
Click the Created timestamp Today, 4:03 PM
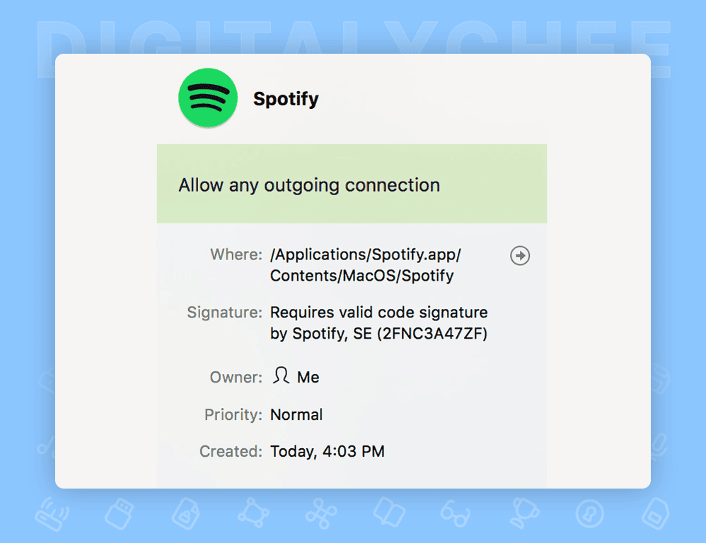pyautogui.click(x=328, y=451)
